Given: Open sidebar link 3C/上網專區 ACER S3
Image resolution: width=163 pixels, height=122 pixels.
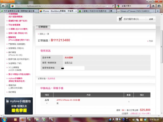Looking at the screenshot, I should 15,69.
